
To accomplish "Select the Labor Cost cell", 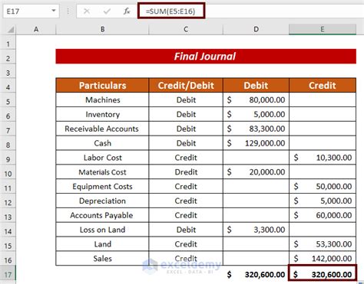I will tap(102, 158).
